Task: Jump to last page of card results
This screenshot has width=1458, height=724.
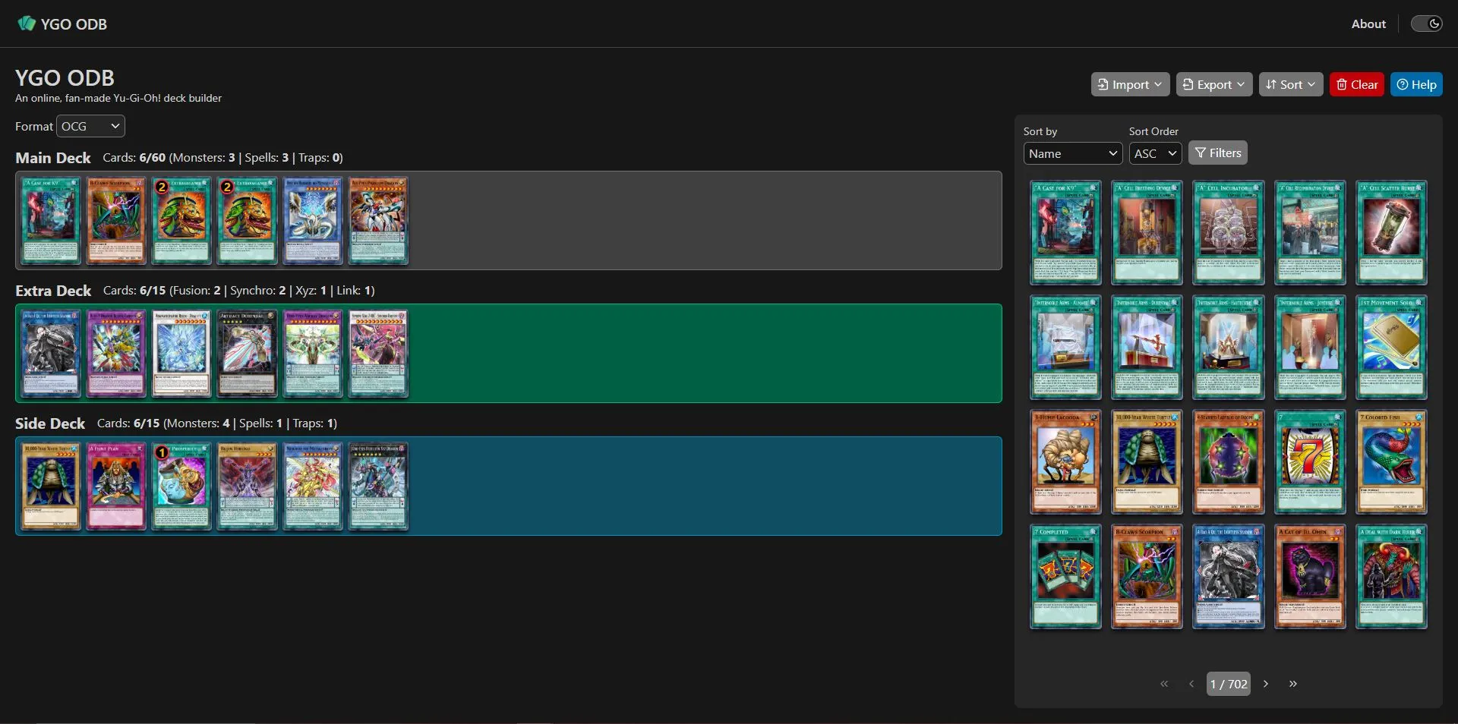Action: coord(1292,684)
